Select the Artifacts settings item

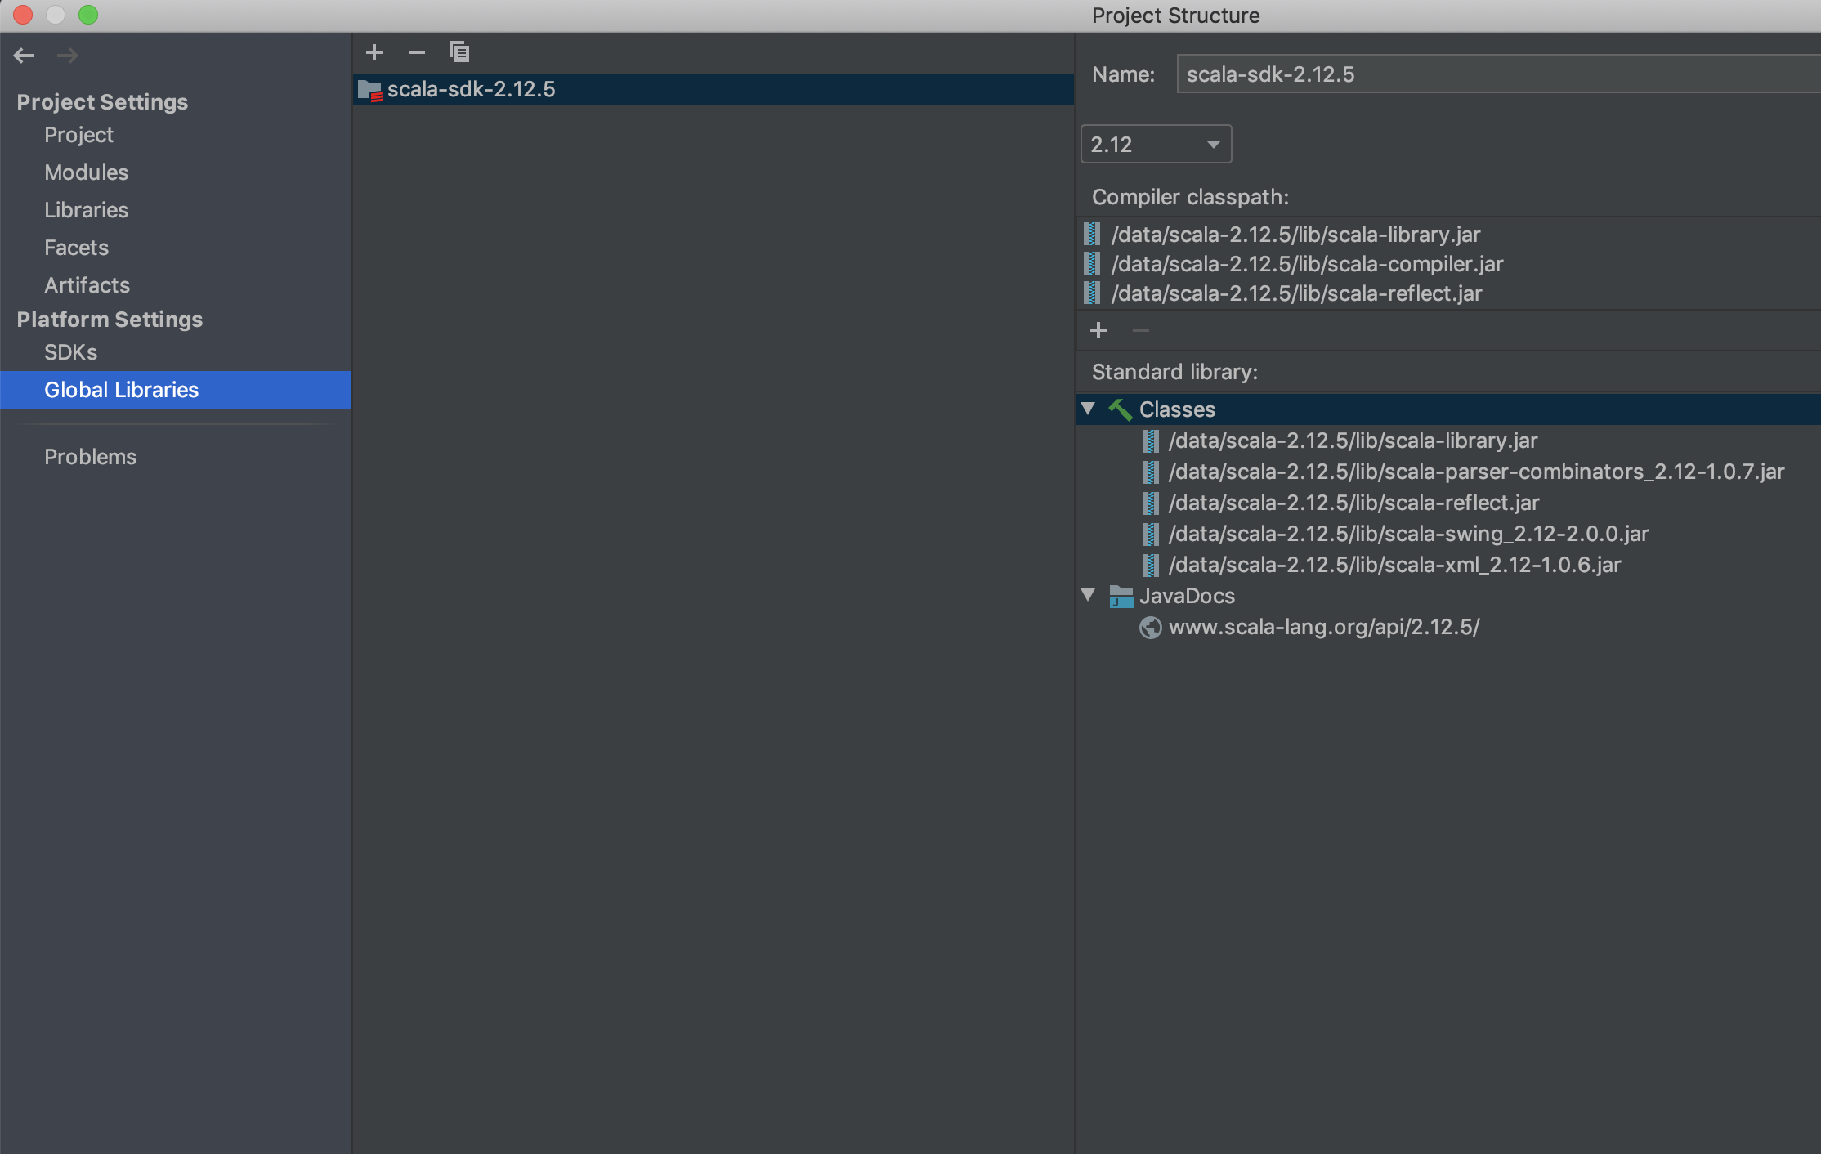pyautogui.click(x=87, y=285)
